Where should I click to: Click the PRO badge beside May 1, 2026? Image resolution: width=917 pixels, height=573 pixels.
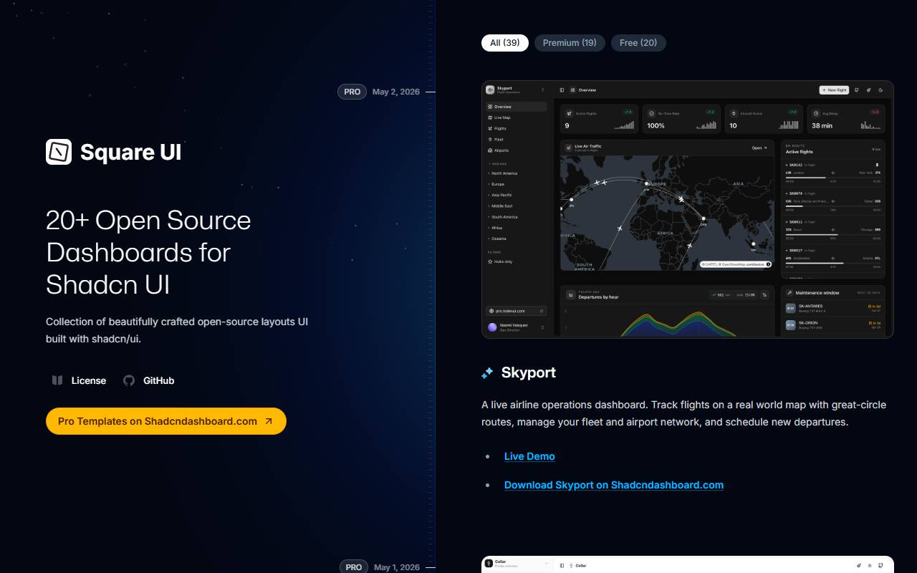[354, 567]
